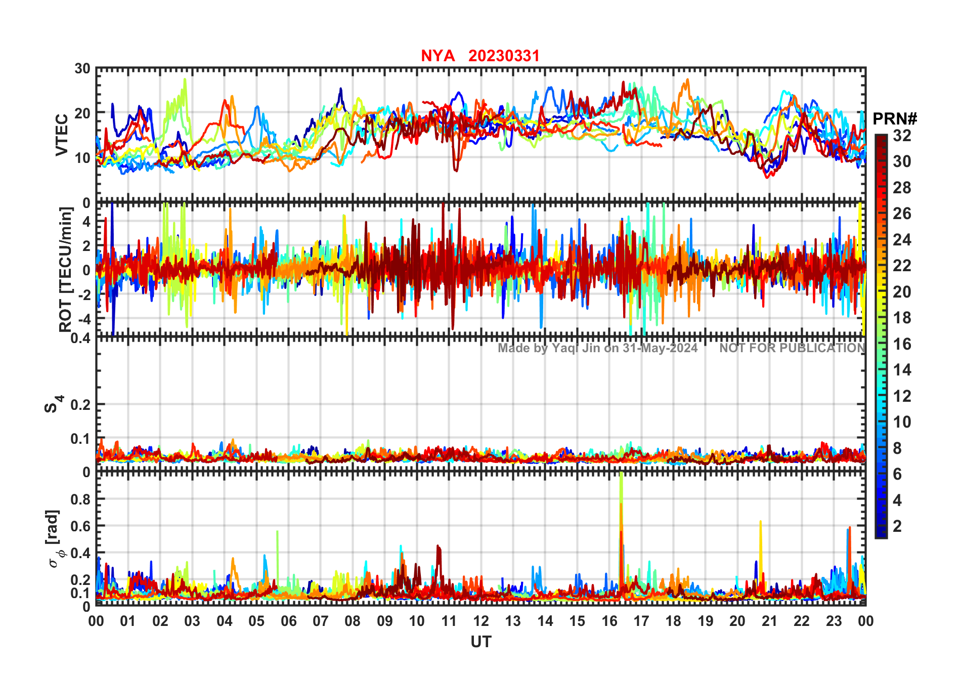Click sigma-phi panel y-tick "0.8"
The image size is (962, 673).
pyautogui.click(x=80, y=499)
